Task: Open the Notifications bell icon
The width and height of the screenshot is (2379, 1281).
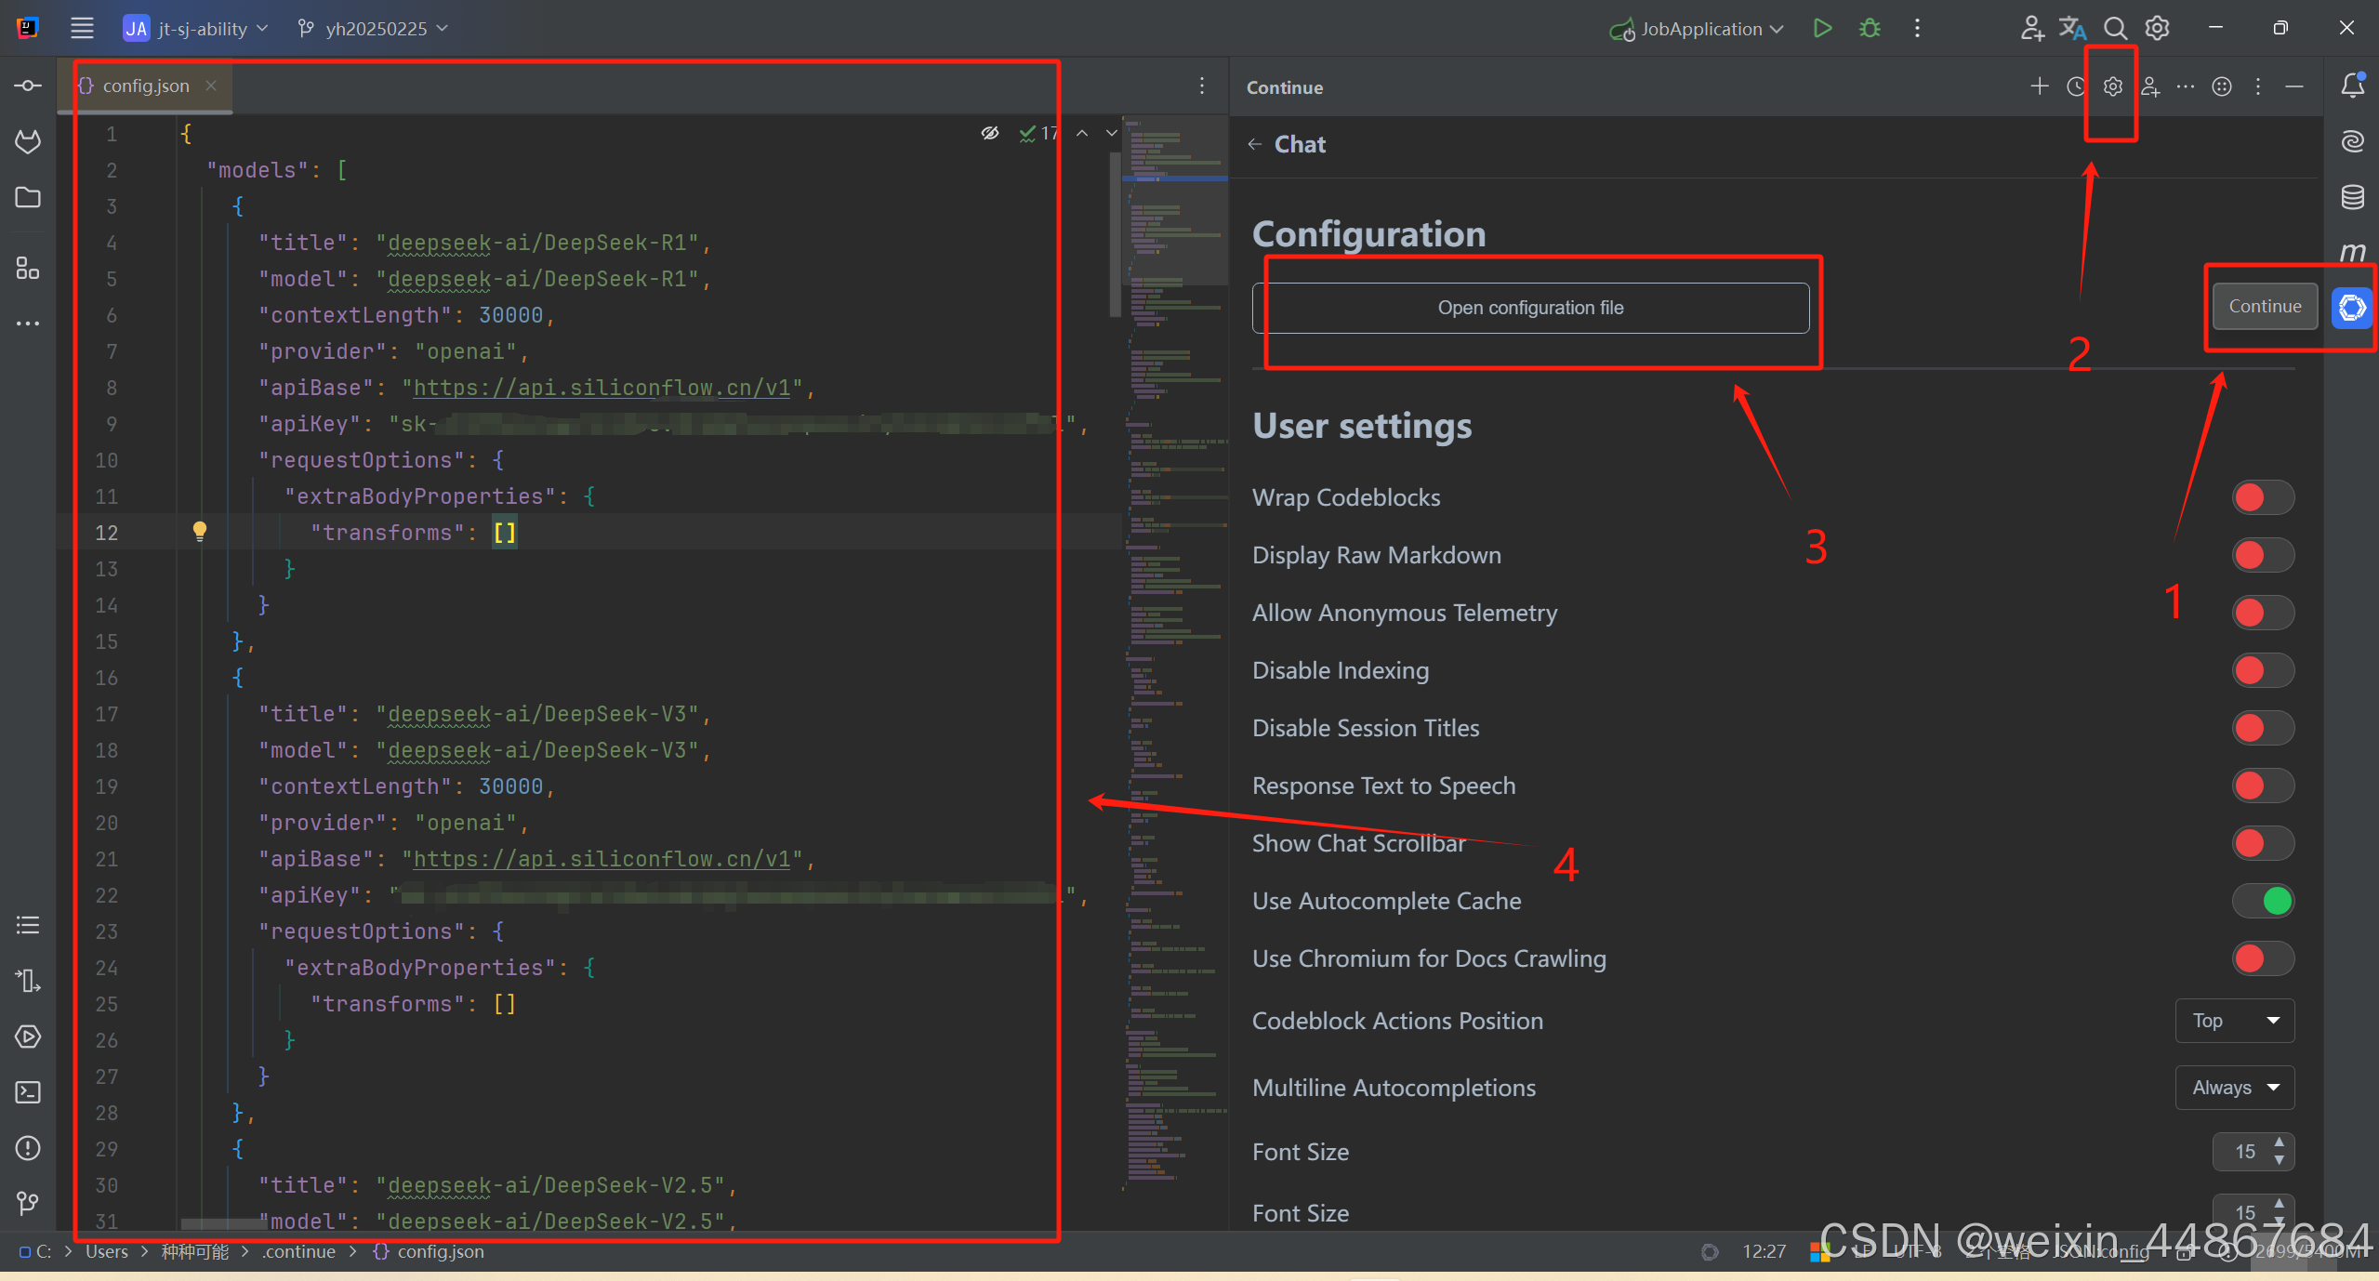Action: click(2352, 86)
